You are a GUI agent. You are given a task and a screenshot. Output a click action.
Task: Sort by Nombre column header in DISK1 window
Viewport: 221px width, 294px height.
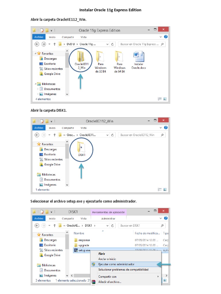(x=79, y=233)
